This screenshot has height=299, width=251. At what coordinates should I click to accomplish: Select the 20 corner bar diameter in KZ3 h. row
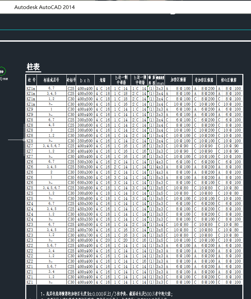point(108,240)
